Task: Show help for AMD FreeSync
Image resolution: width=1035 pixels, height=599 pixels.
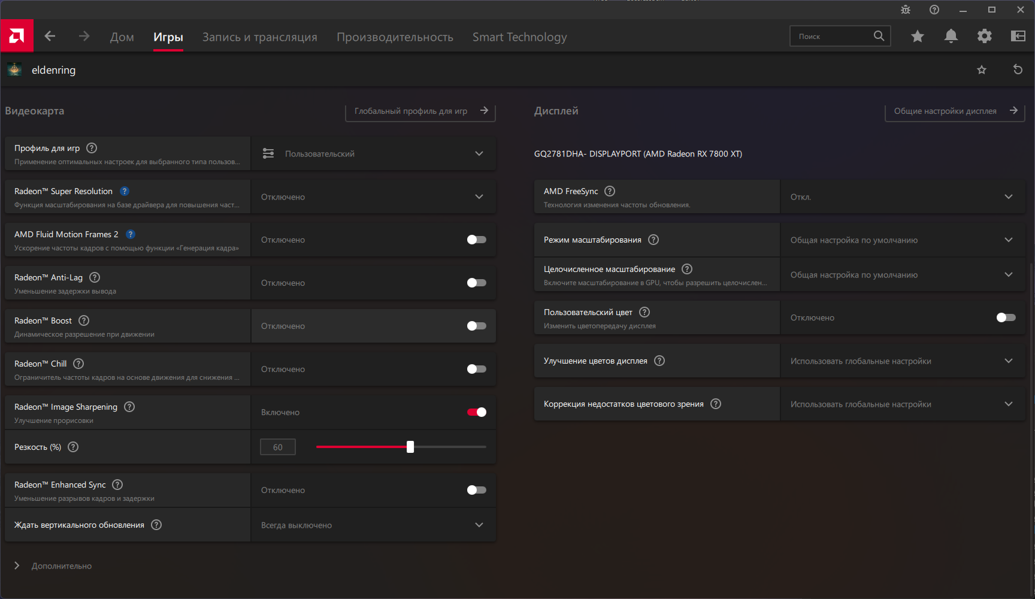Action: pyautogui.click(x=610, y=191)
